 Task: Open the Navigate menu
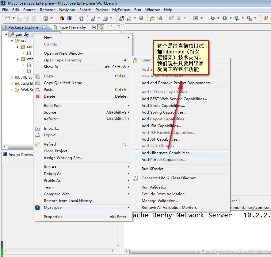(67, 10)
